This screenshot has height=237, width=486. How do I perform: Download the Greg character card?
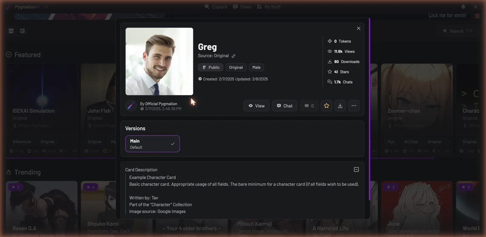[340, 106]
